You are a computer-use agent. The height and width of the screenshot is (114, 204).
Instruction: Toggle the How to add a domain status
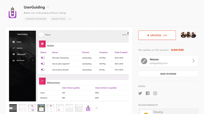[43, 69]
